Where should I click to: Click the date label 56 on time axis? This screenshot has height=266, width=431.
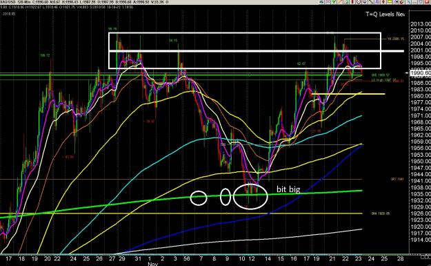click(x=187, y=258)
